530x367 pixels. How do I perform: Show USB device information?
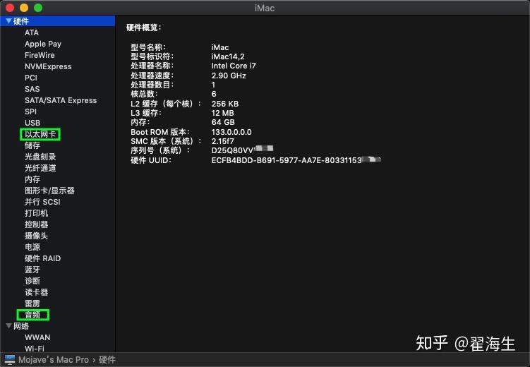32,123
